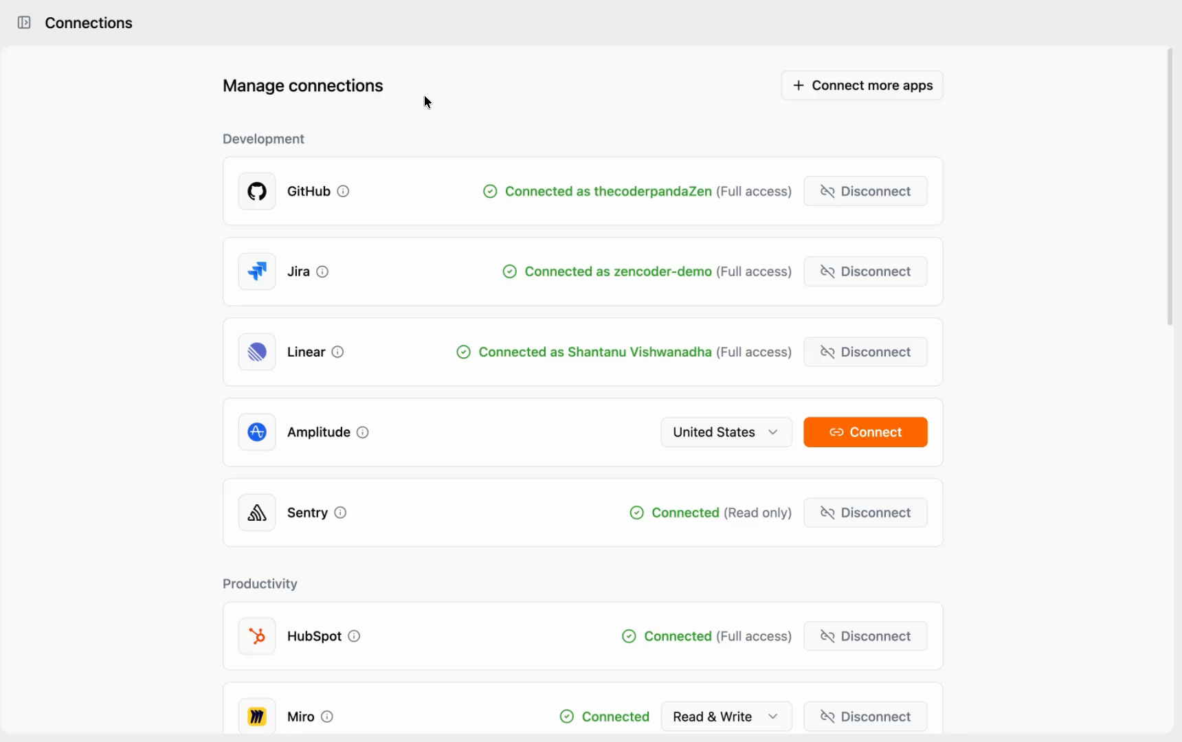Image resolution: width=1182 pixels, height=742 pixels.
Task: Click Miro's green connected checkmark icon
Action: pos(567,717)
